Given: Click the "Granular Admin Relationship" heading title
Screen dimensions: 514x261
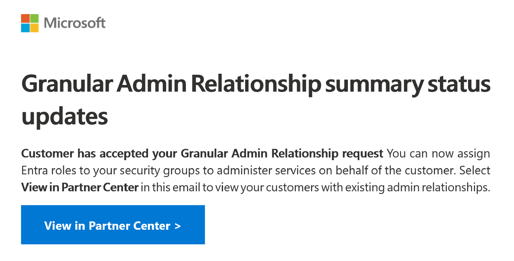Looking at the screenshot, I should coord(170,85).
